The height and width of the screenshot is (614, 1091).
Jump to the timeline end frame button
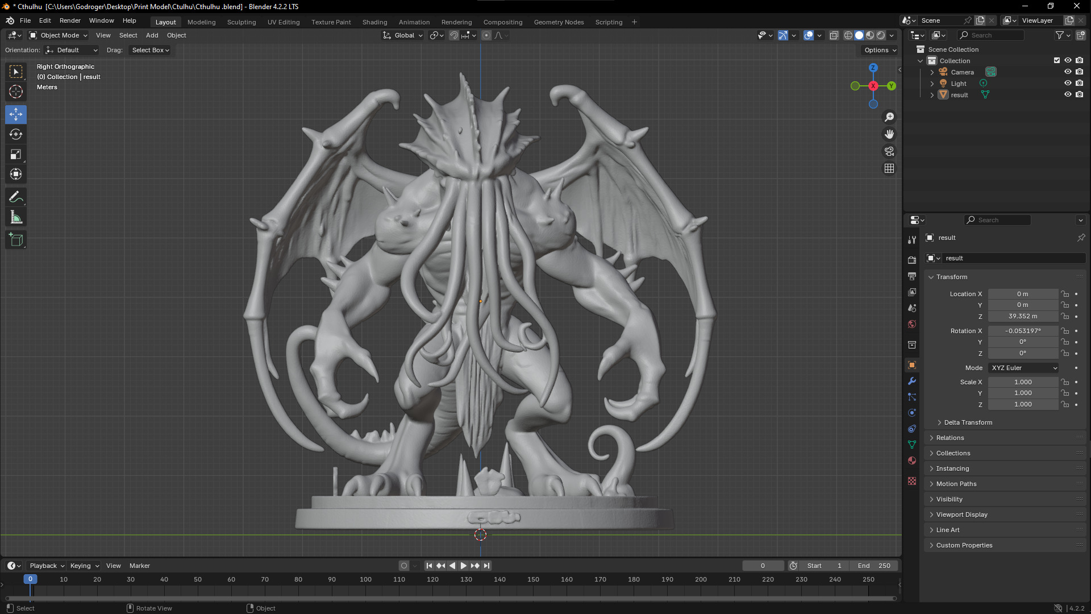486,566
